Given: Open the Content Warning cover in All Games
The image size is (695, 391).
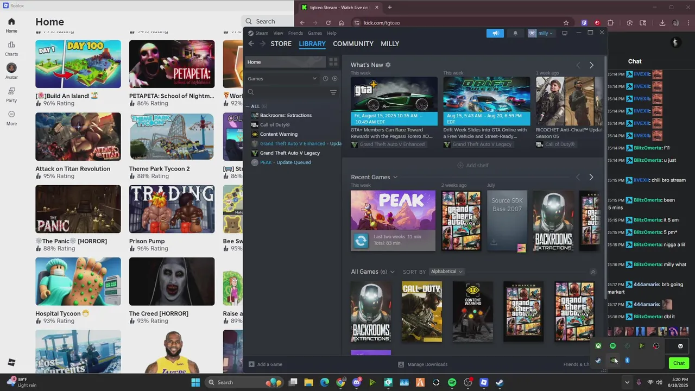Looking at the screenshot, I should [473, 311].
